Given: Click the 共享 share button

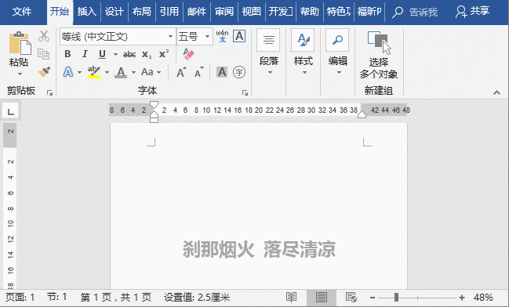Looking at the screenshot, I should (x=472, y=12).
